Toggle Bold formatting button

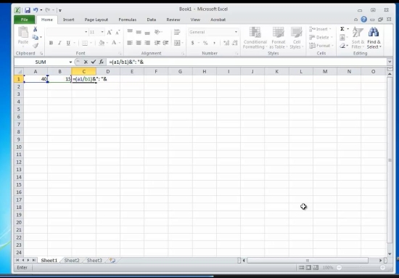(x=51, y=43)
